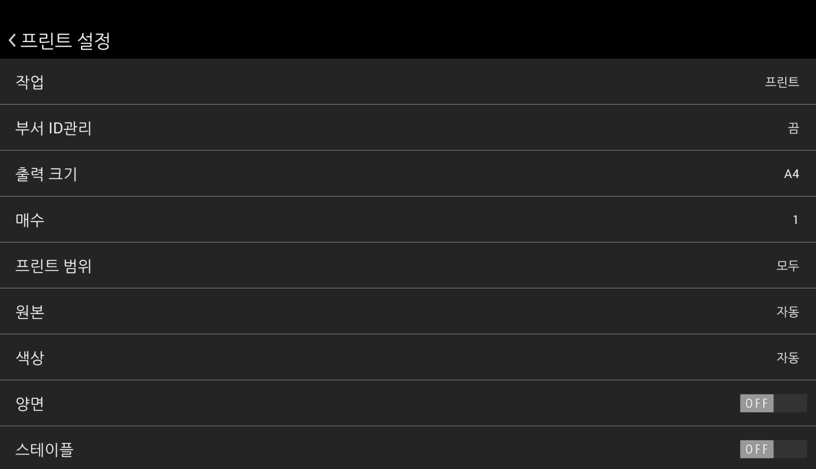Toggle the 스테이플 (staple) switch
The height and width of the screenshot is (469, 816).
tap(773, 449)
